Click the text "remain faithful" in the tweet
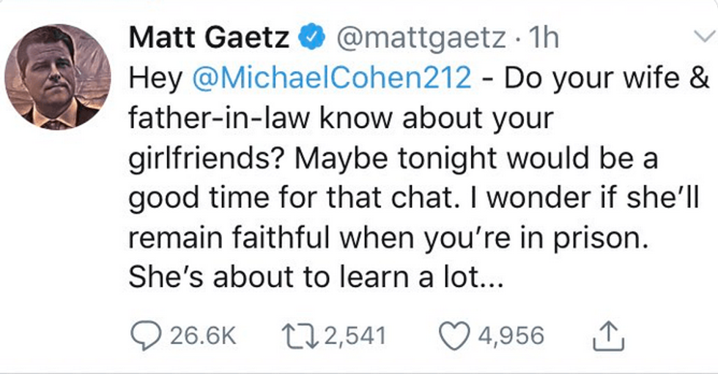 click(227, 236)
